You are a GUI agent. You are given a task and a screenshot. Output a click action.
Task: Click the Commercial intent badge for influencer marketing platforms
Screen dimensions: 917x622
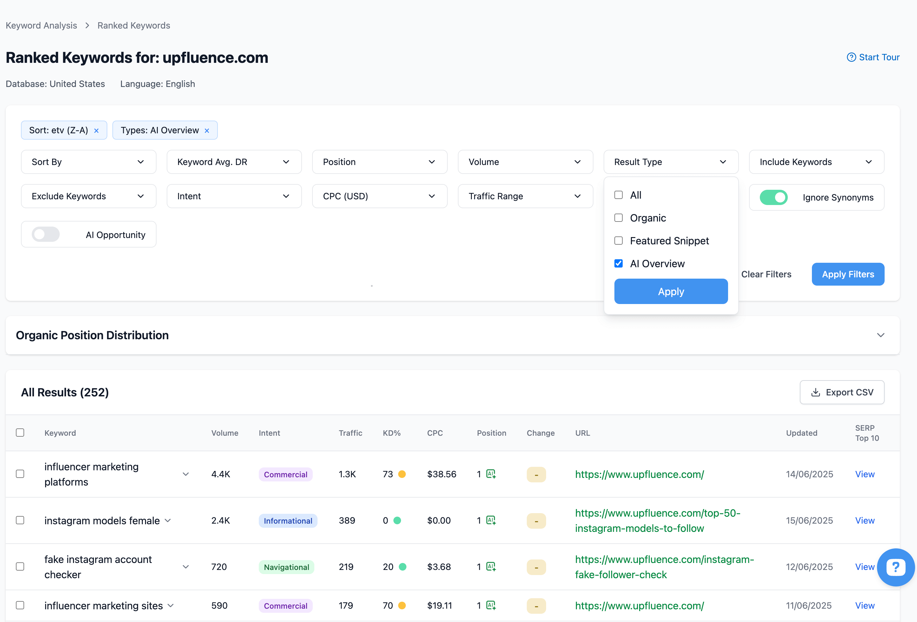point(285,474)
